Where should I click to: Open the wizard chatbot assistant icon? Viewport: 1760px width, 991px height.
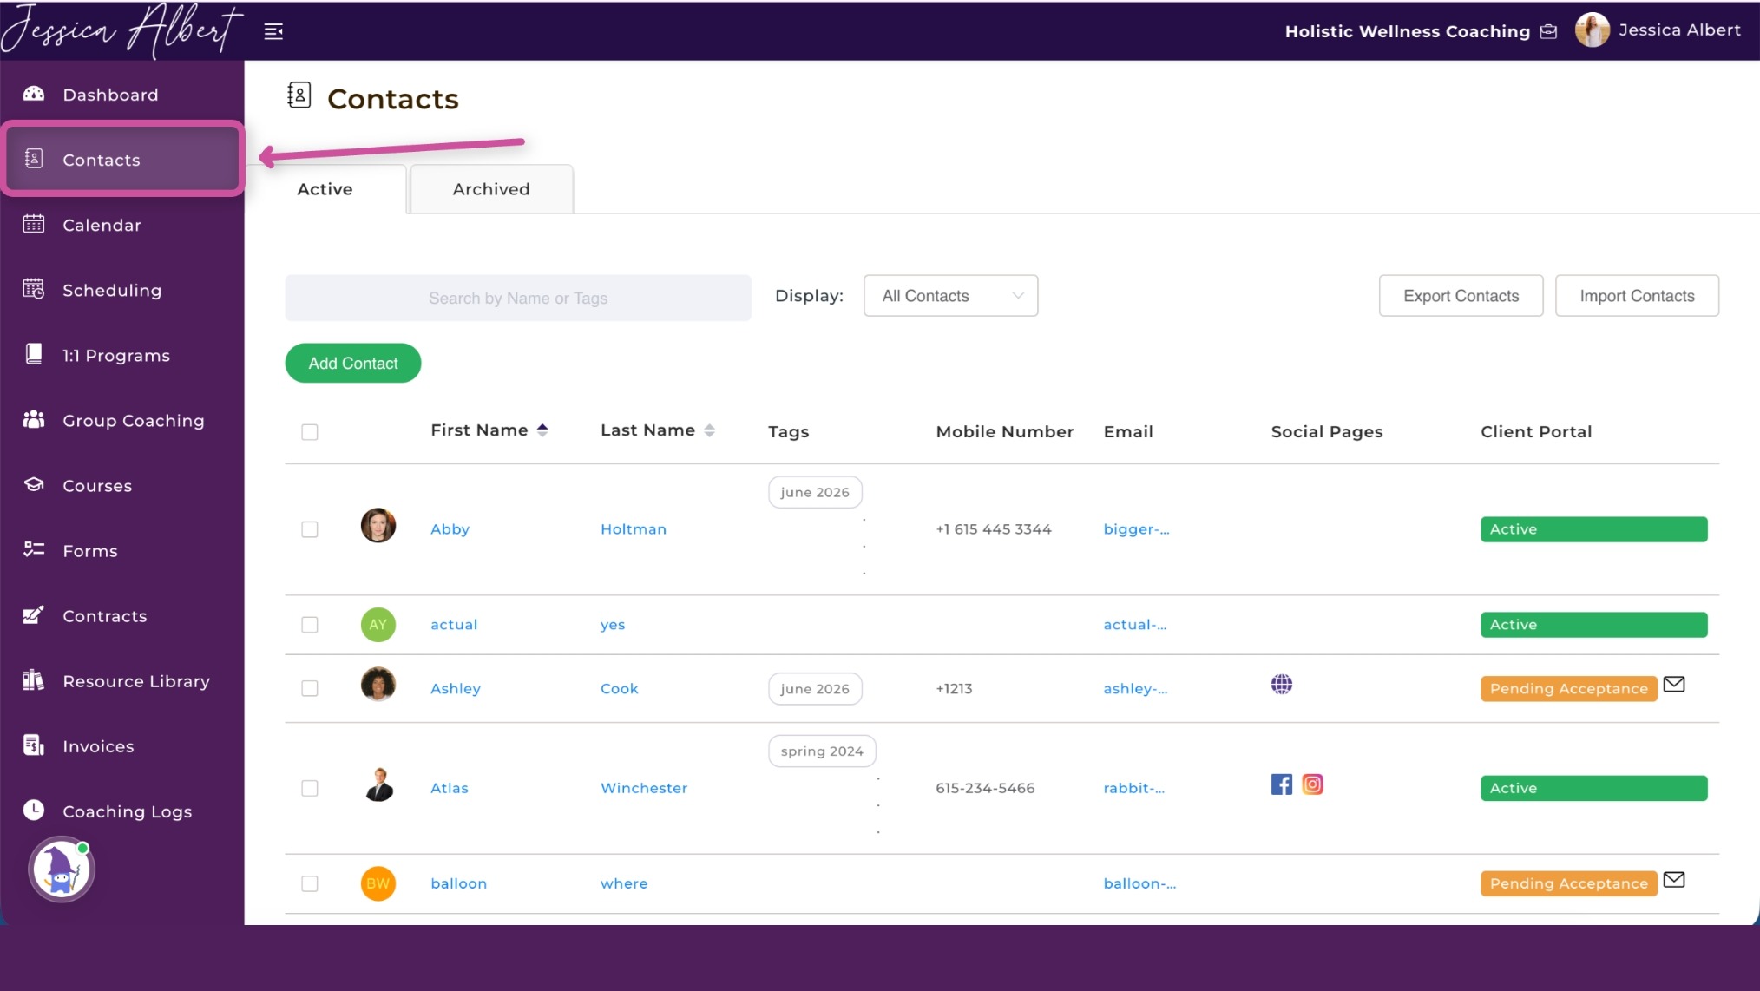coord(61,870)
